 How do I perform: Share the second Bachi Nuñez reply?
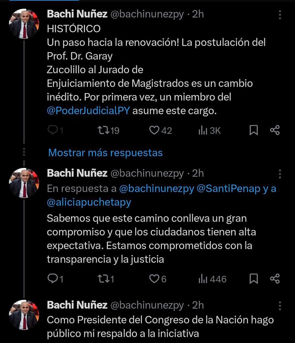coord(274,279)
